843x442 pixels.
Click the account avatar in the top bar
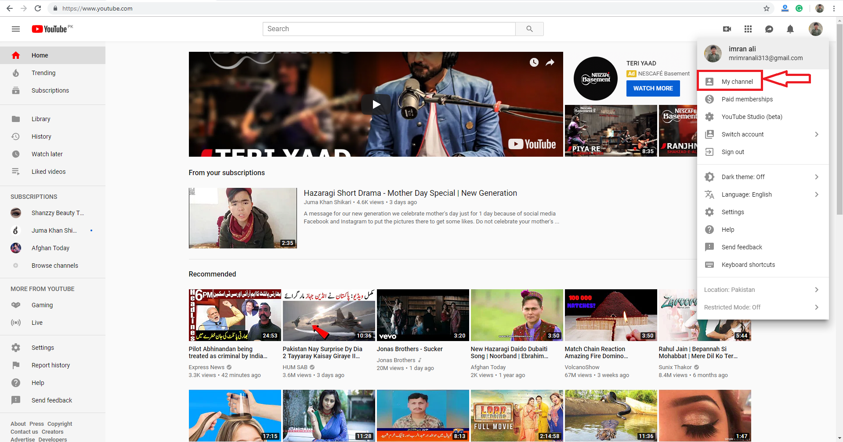coord(816,29)
